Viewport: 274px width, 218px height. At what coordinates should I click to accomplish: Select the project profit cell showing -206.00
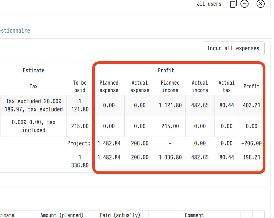tap(251, 143)
